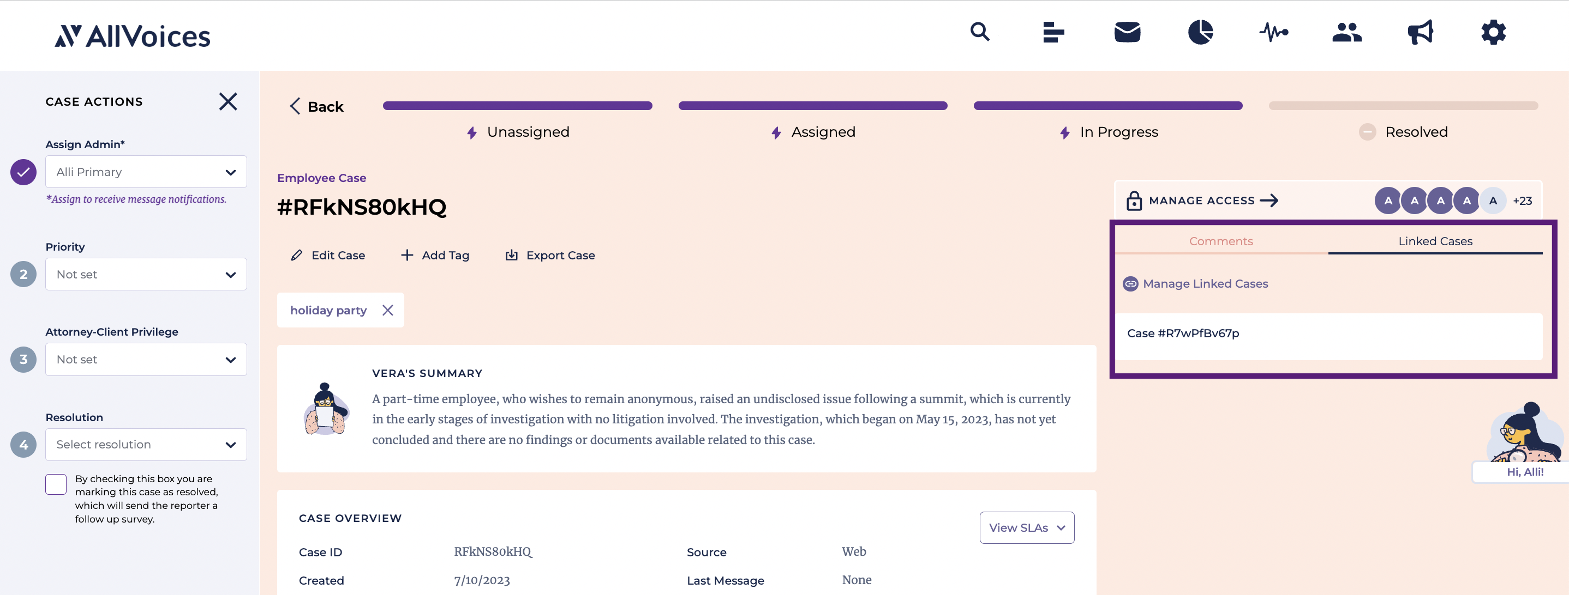
Task: Open the Select resolution dropdown
Action: (x=146, y=444)
